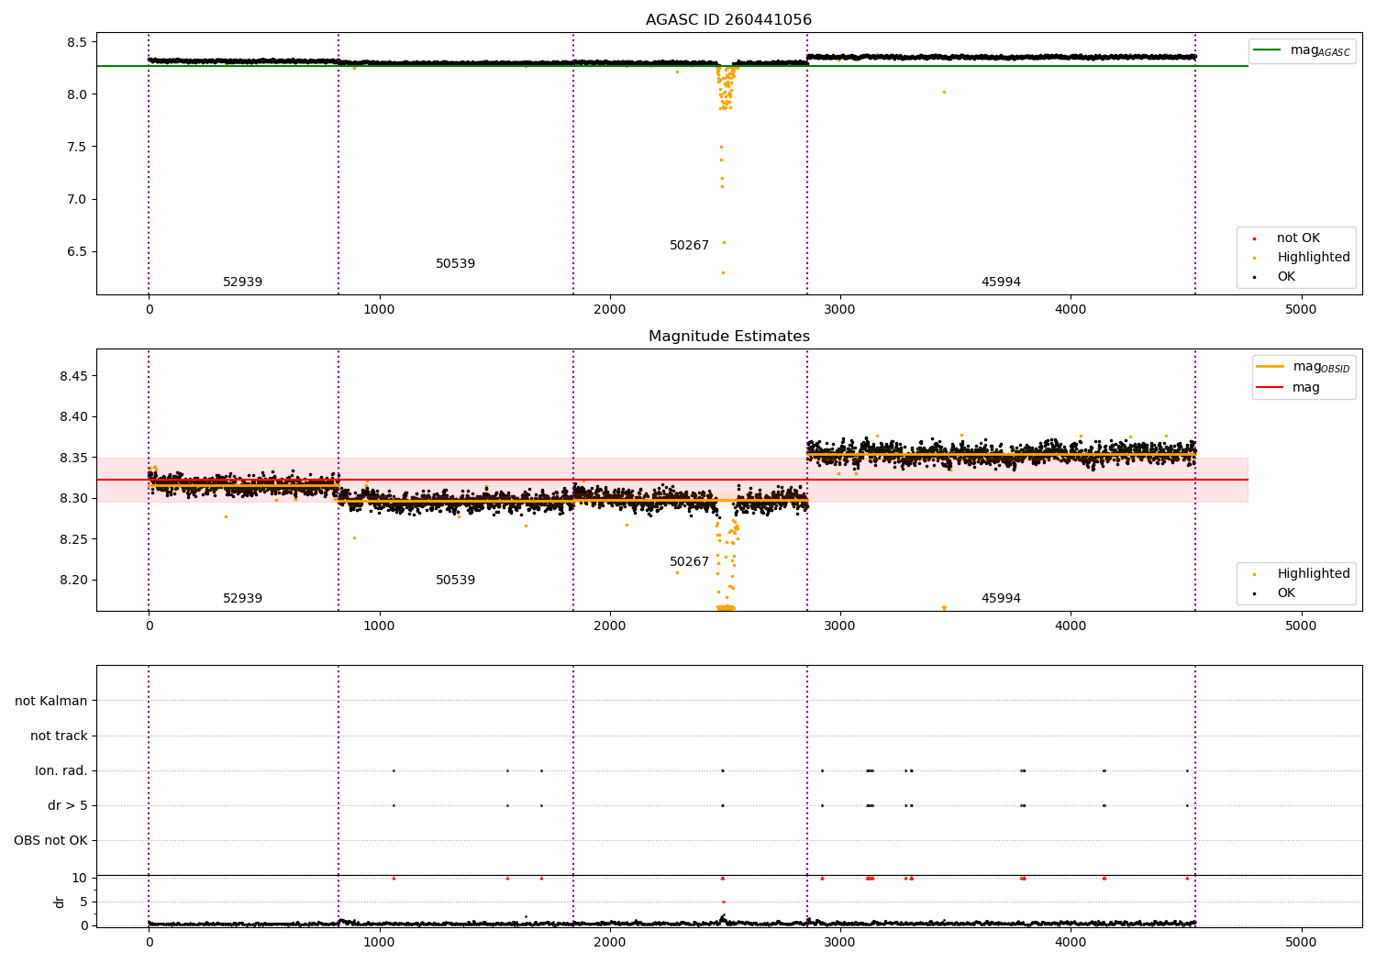Click obsid label 52939 in AGASC ID plot
The image size is (1376, 963).
(242, 282)
